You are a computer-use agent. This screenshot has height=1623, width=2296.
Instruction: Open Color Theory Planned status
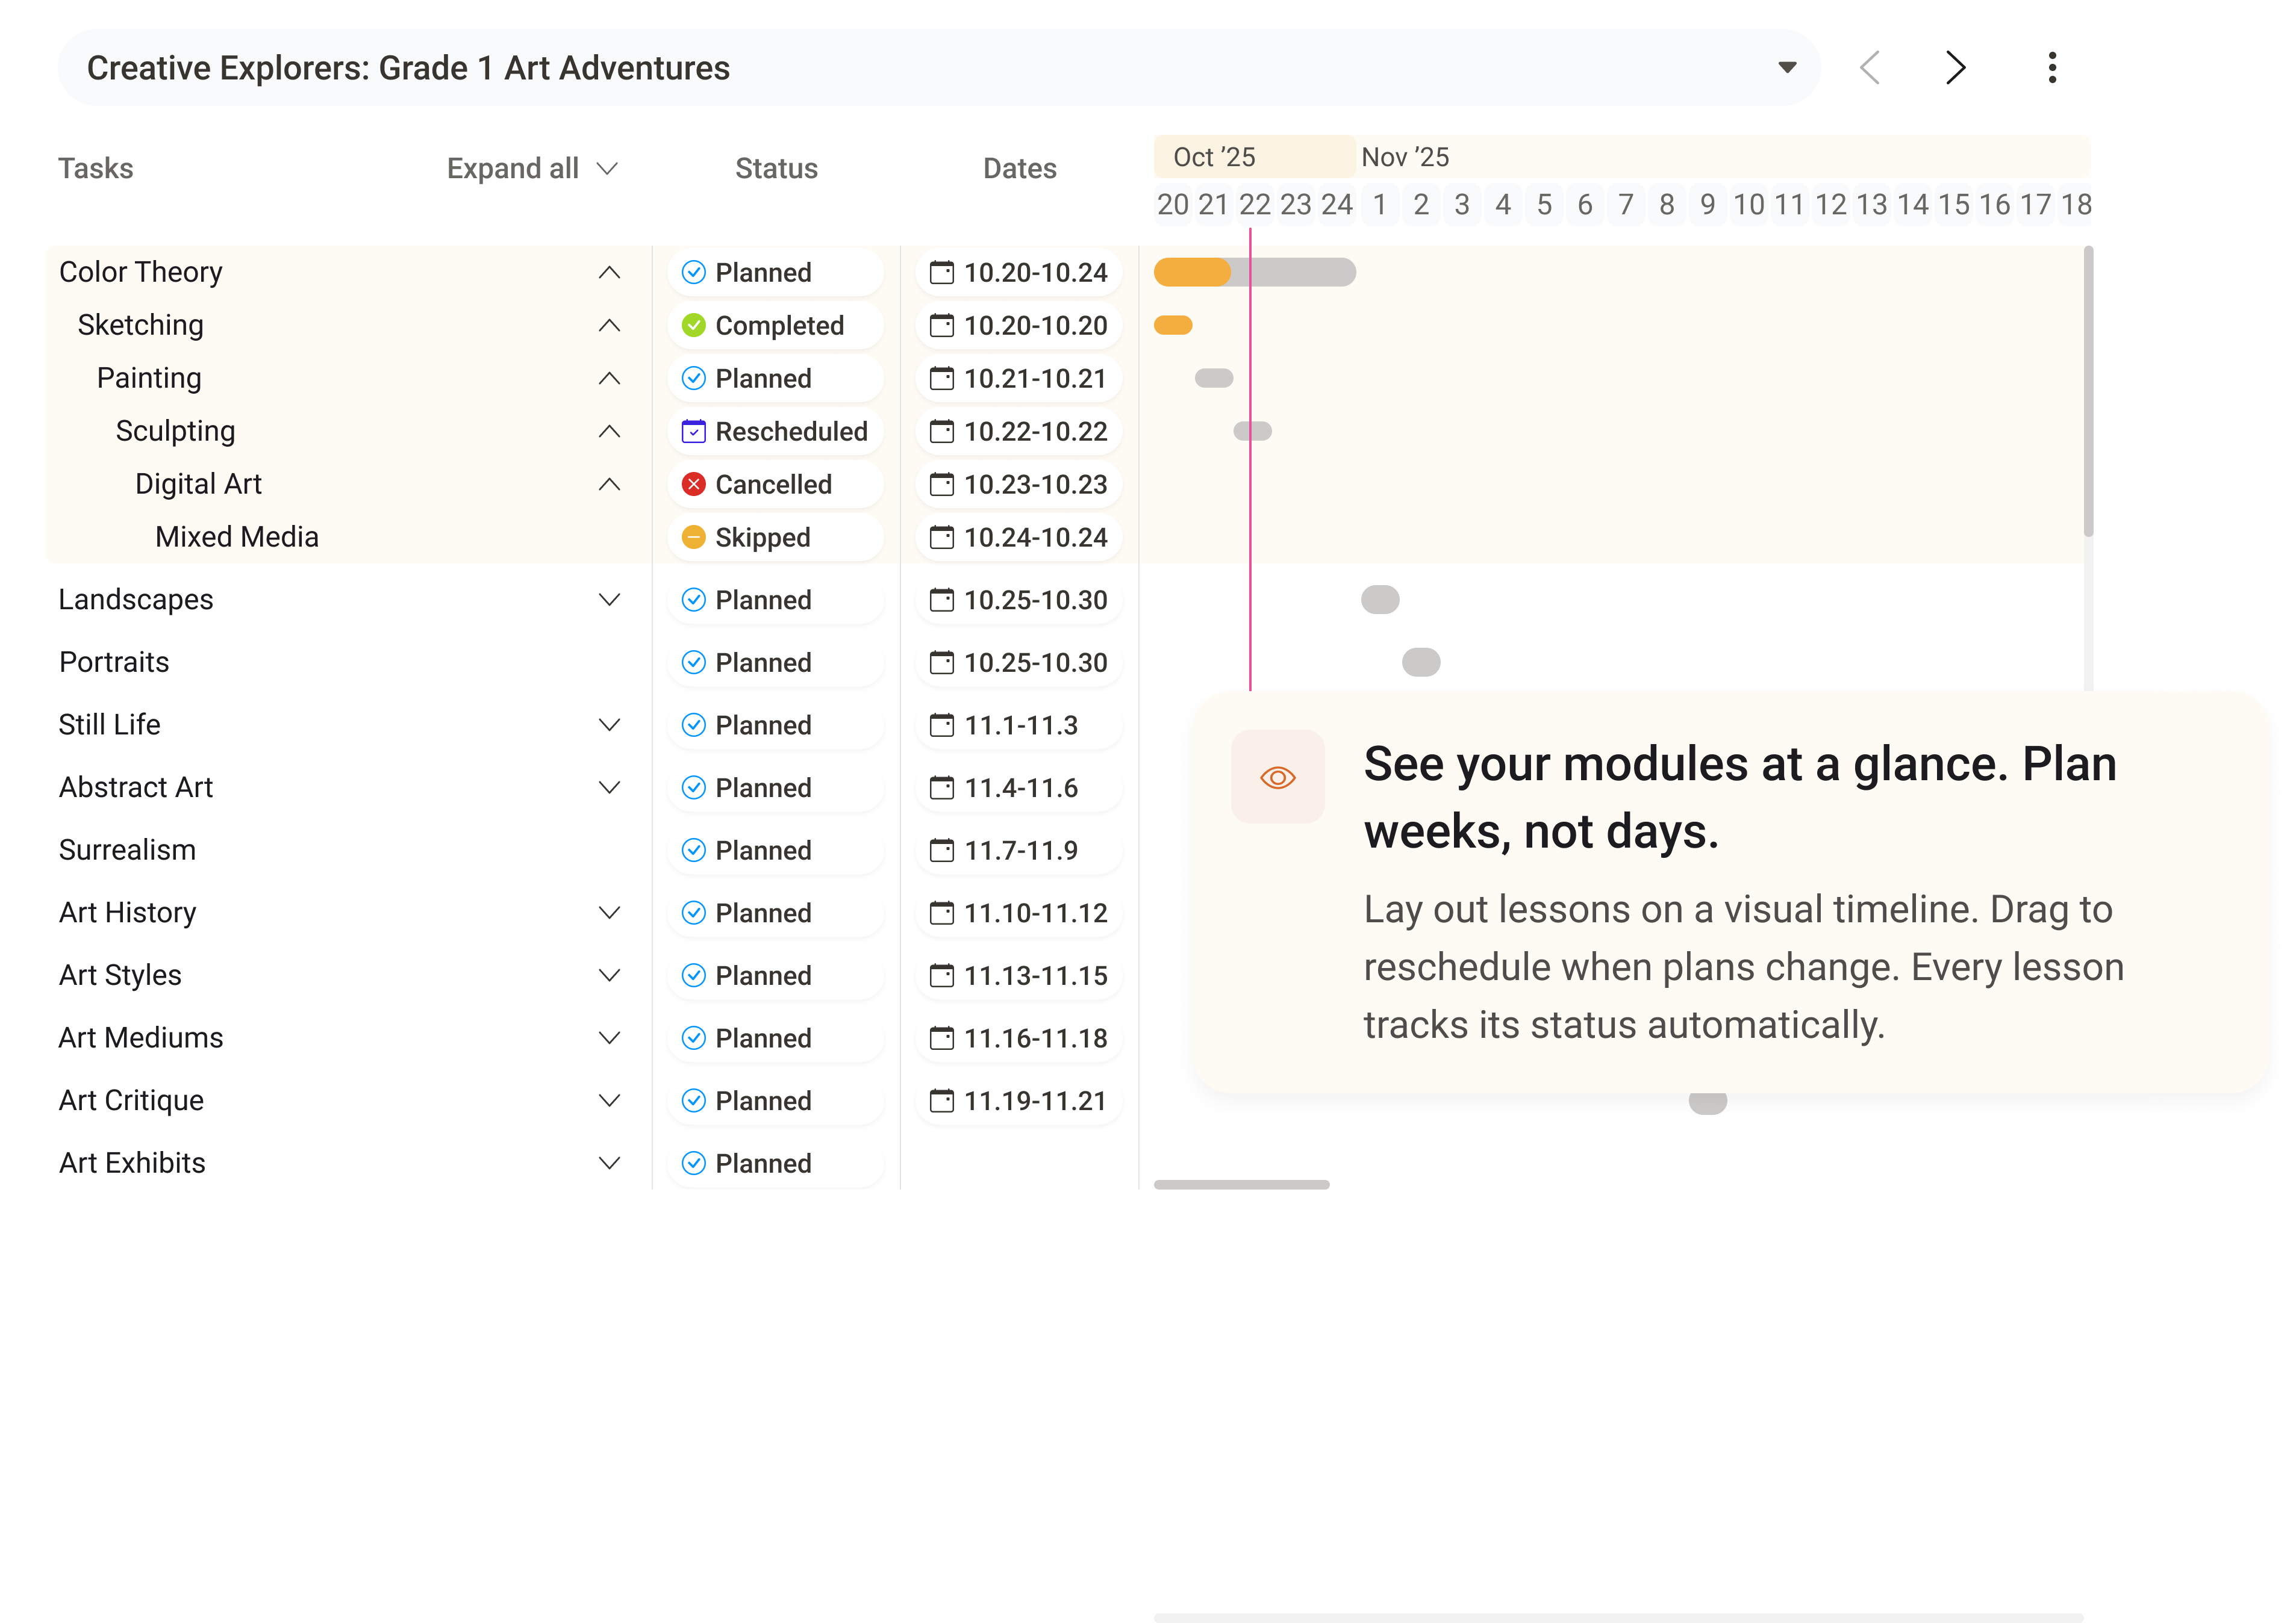[x=776, y=272]
